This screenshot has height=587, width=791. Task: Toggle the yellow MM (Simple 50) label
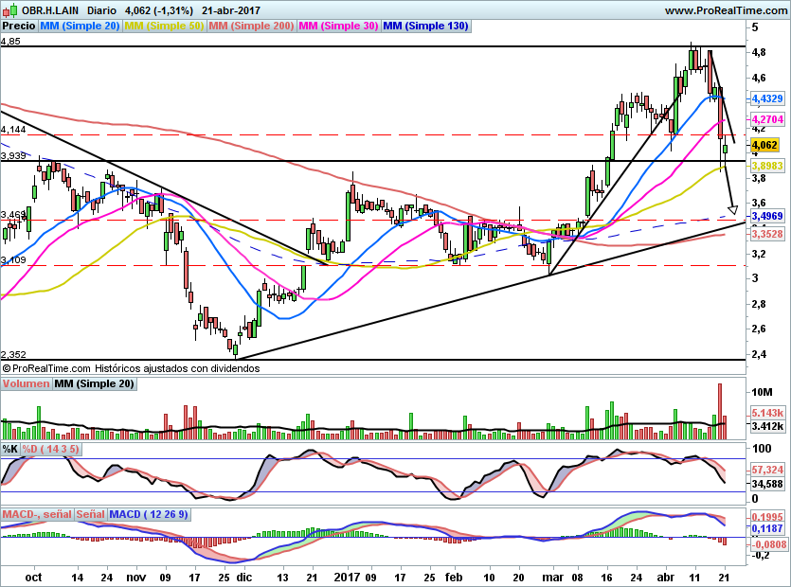(164, 27)
